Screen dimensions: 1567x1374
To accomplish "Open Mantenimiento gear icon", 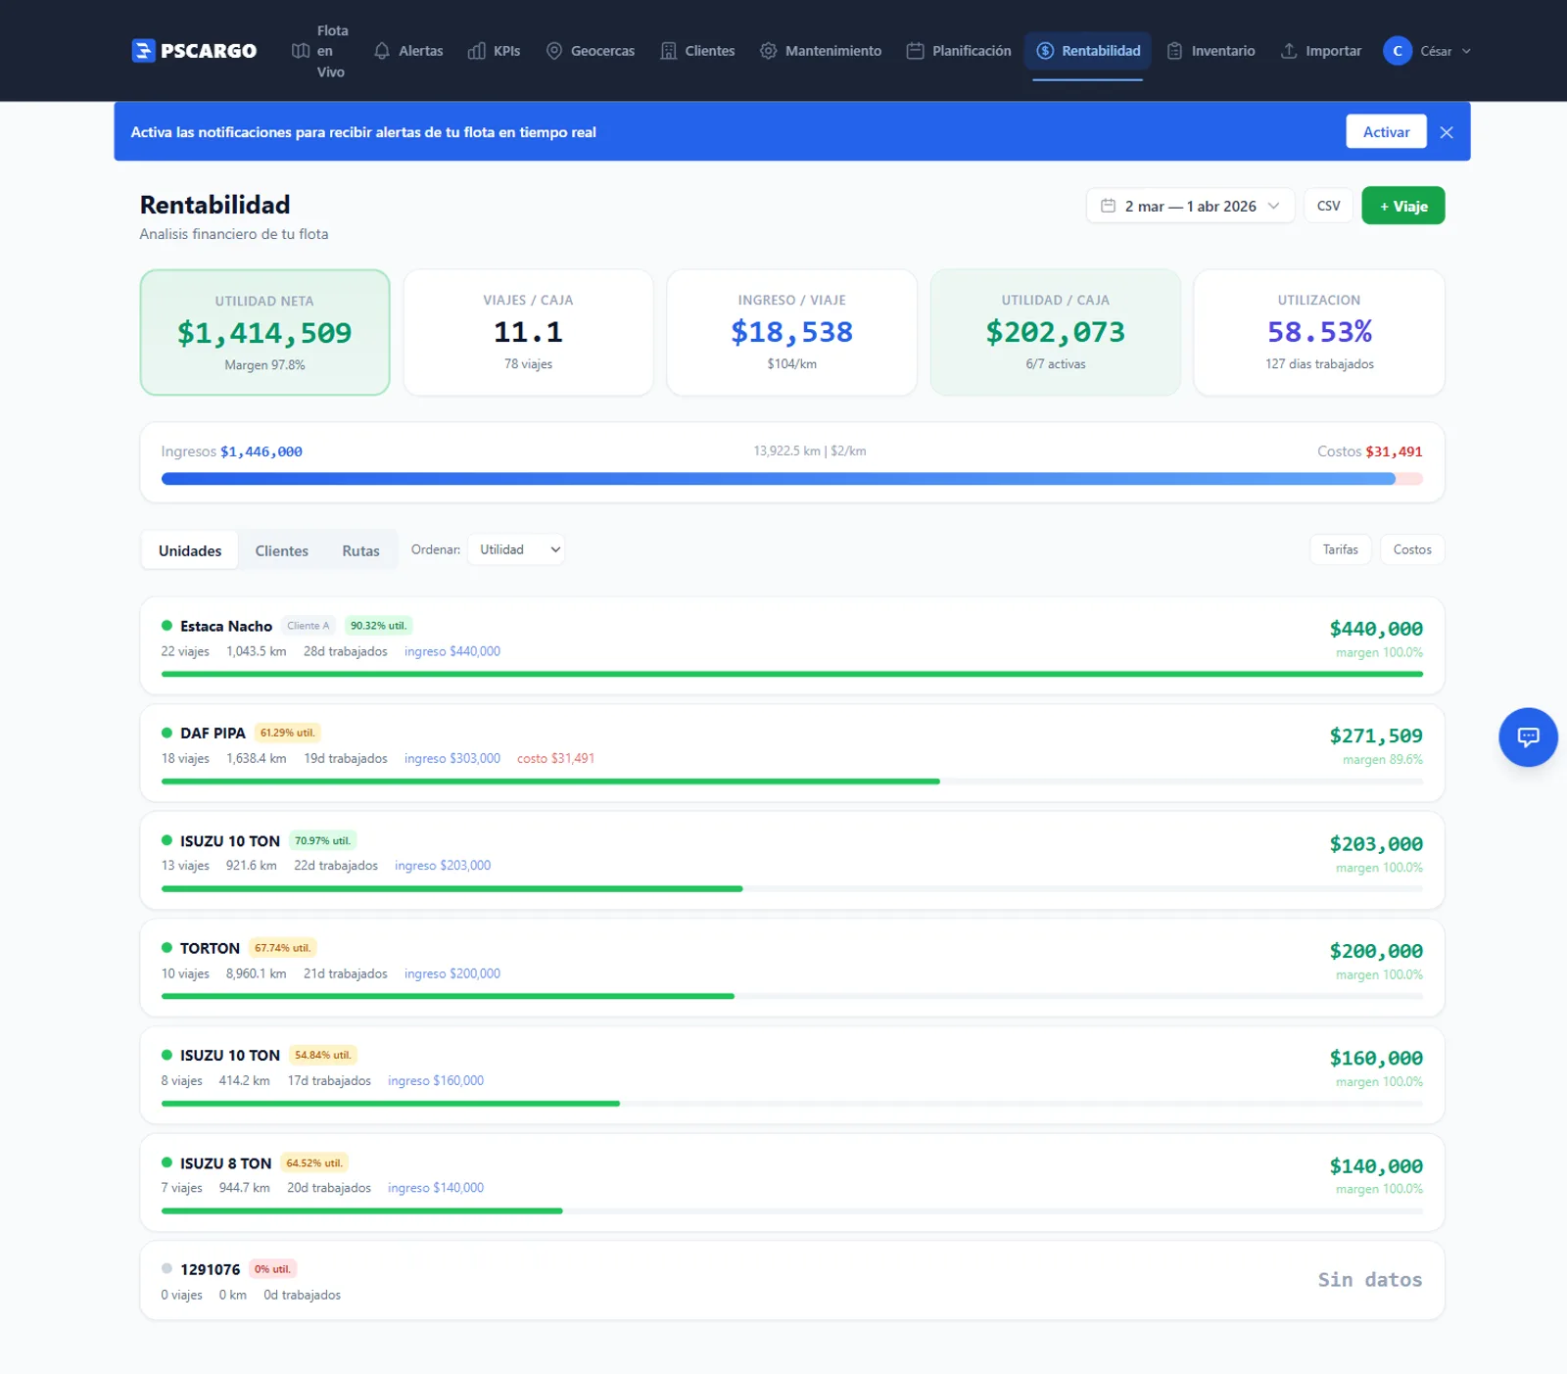I will 769,51.
